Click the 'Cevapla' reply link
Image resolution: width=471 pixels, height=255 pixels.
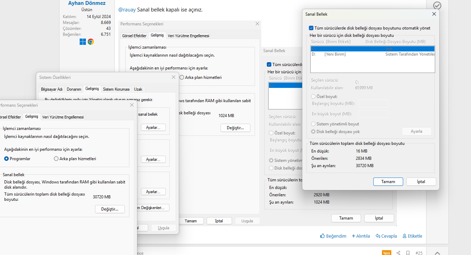pyautogui.click(x=386, y=236)
